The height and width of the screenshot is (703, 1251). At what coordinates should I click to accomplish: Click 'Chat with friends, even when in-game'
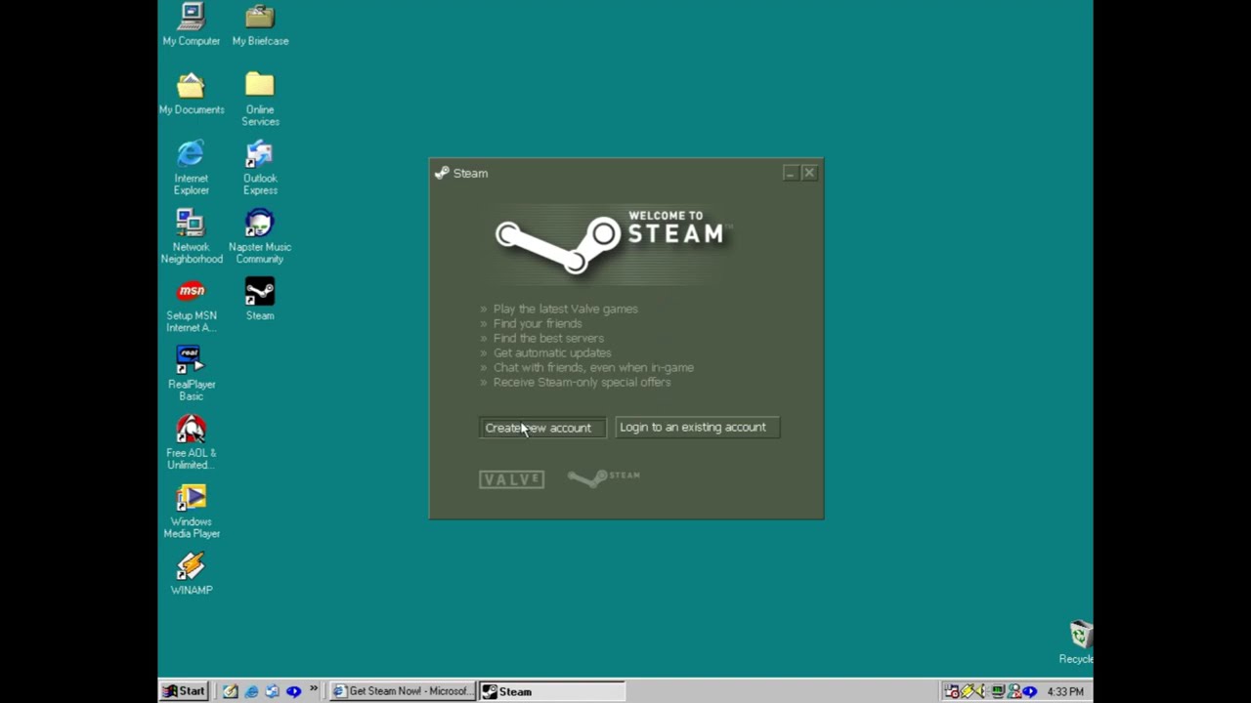click(x=593, y=367)
